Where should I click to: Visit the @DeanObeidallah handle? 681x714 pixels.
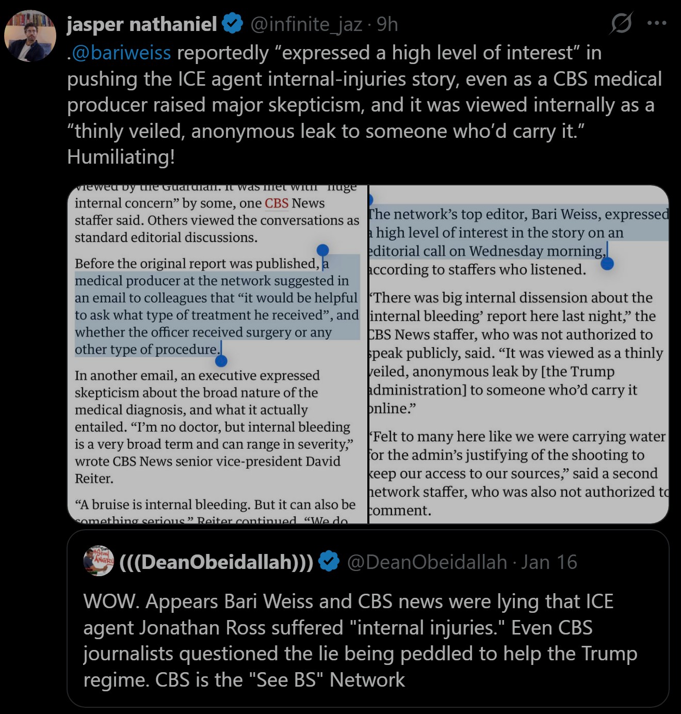click(427, 562)
